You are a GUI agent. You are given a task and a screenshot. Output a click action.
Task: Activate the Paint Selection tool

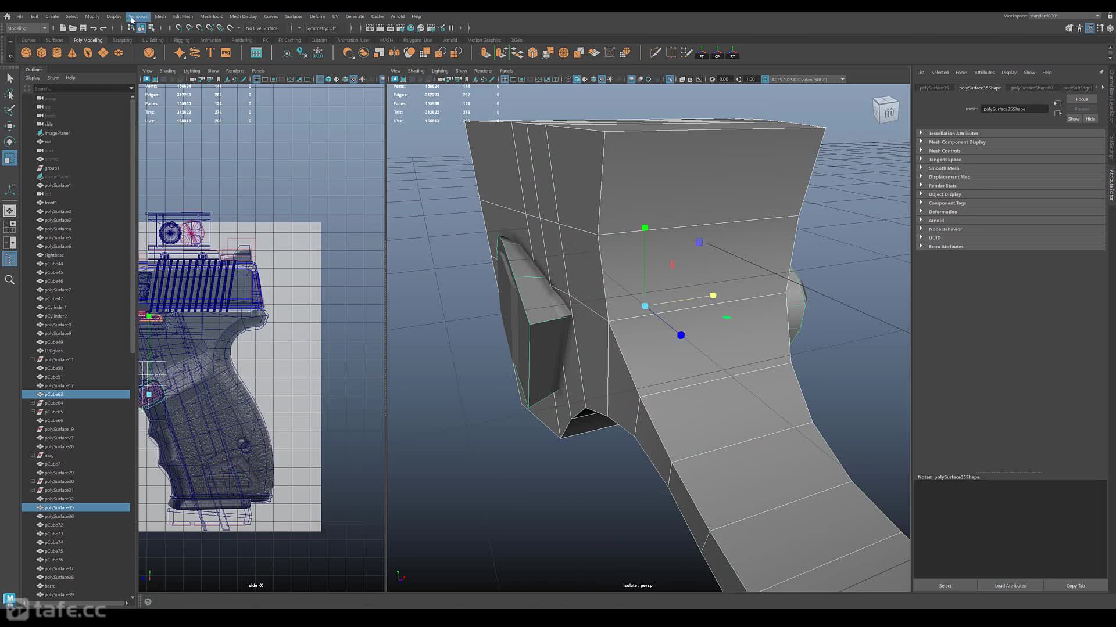click(x=9, y=110)
